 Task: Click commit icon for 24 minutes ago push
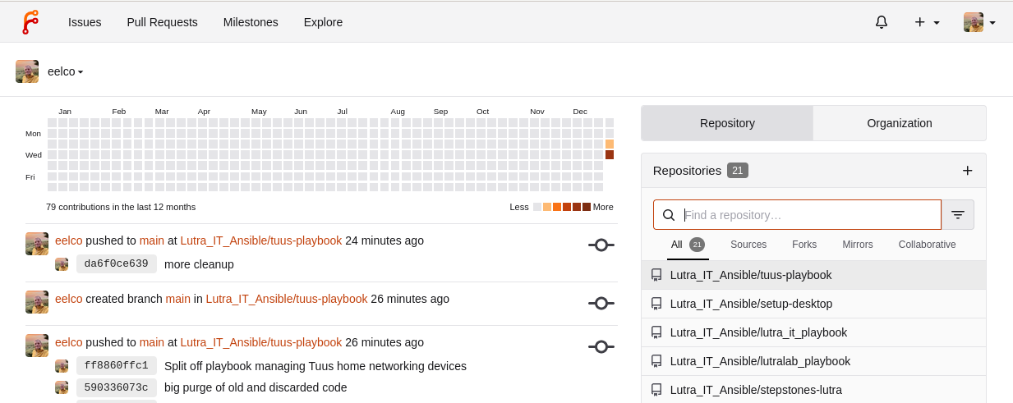(601, 245)
